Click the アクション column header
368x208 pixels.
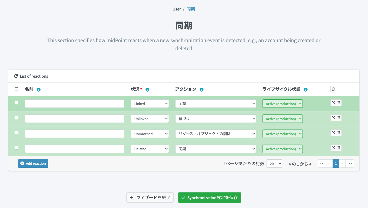click(186, 89)
